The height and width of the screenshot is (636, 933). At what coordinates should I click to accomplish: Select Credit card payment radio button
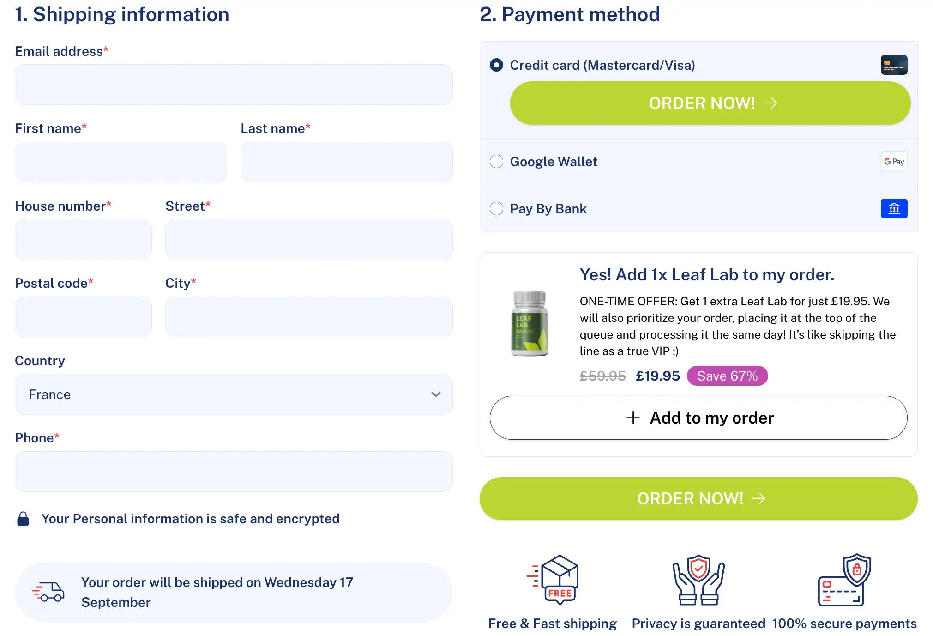pyautogui.click(x=496, y=65)
